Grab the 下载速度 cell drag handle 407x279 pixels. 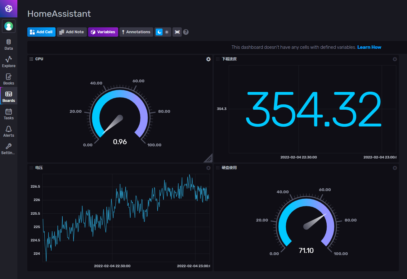point(218,59)
